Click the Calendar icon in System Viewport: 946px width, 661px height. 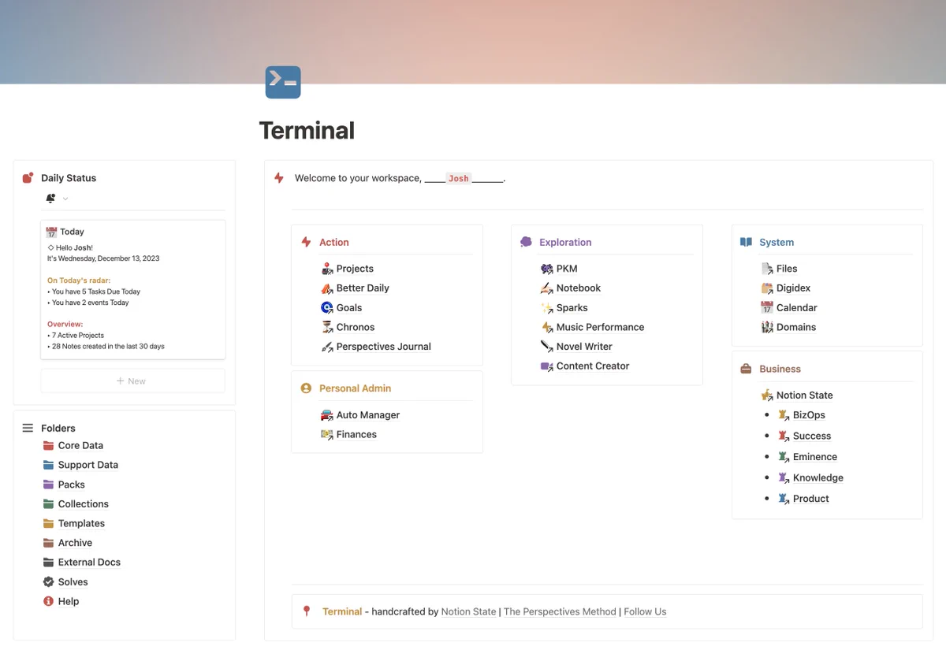[767, 308]
